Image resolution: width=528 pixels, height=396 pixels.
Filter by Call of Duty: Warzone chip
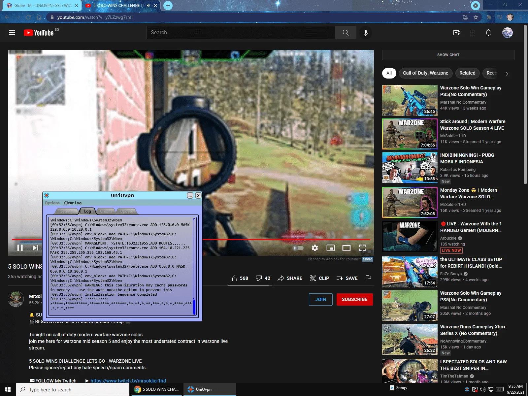pos(425,73)
